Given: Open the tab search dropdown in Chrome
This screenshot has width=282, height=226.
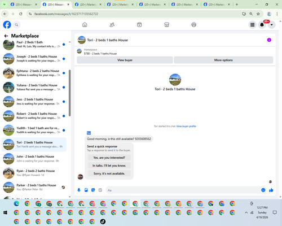Looking at the screenshot, I should tap(4, 5).
